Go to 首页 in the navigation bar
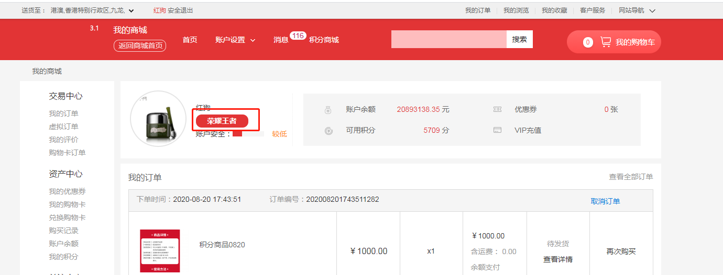Screen dimensions: 723x275 click(190, 40)
